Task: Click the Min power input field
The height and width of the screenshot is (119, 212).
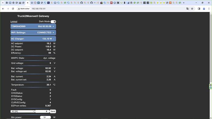Action: pyautogui.click(x=45, y=117)
